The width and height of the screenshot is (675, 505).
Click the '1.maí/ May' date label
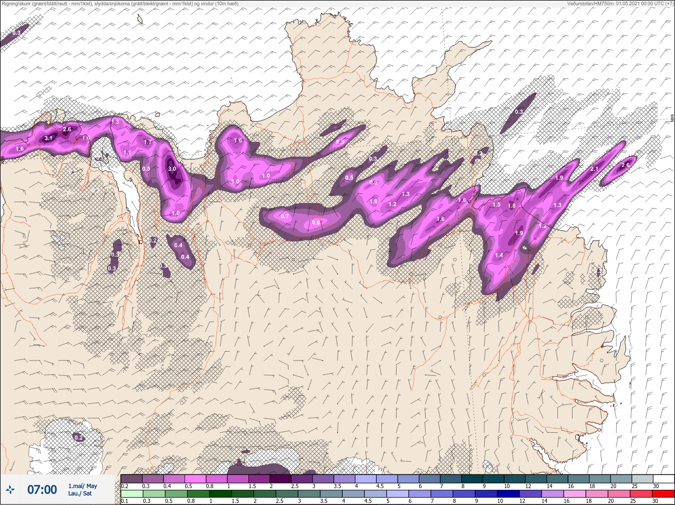point(82,486)
